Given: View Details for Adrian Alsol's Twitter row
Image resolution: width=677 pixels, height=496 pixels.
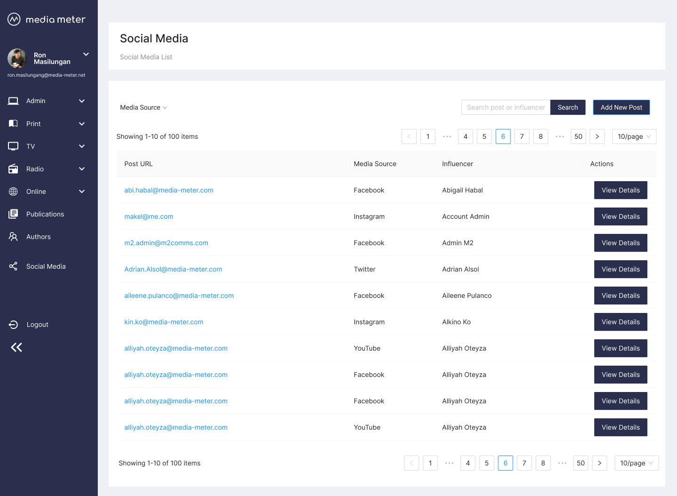Looking at the screenshot, I should pyautogui.click(x=621, y=269).
